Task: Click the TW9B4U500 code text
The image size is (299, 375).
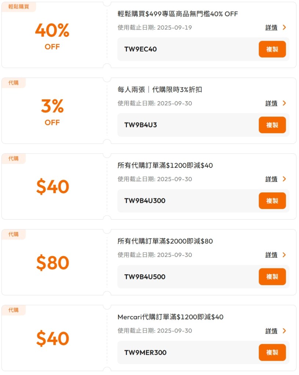Action: [x=145, y=277]
